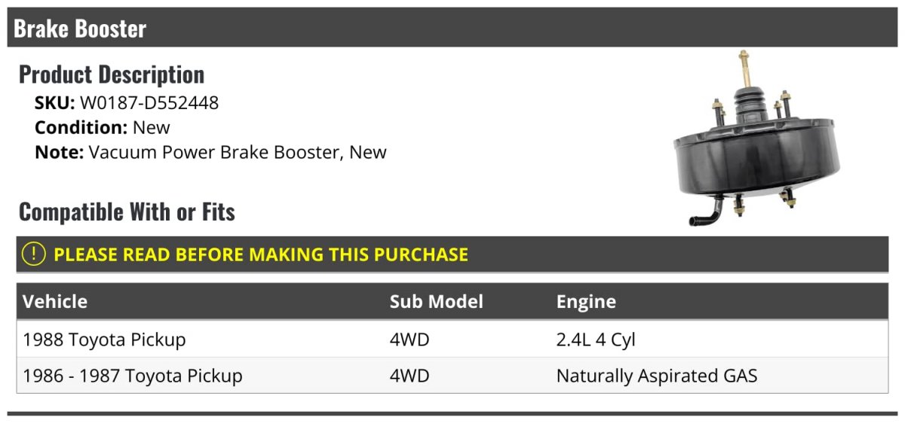This screenshot has width=905, height=423.
Task: Click the Compatible With or Fits heading
Action: (x=127, y=212)
